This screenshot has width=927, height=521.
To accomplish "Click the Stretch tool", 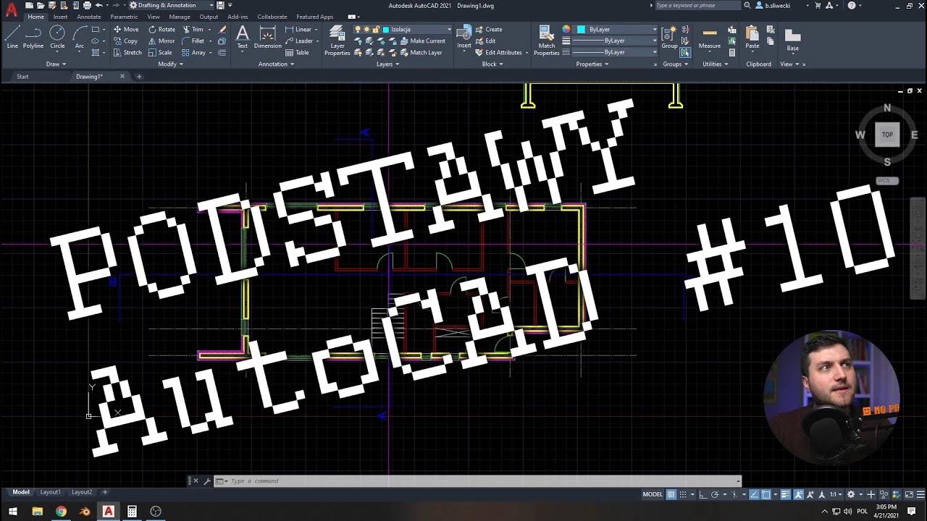I will coord(128,53).
